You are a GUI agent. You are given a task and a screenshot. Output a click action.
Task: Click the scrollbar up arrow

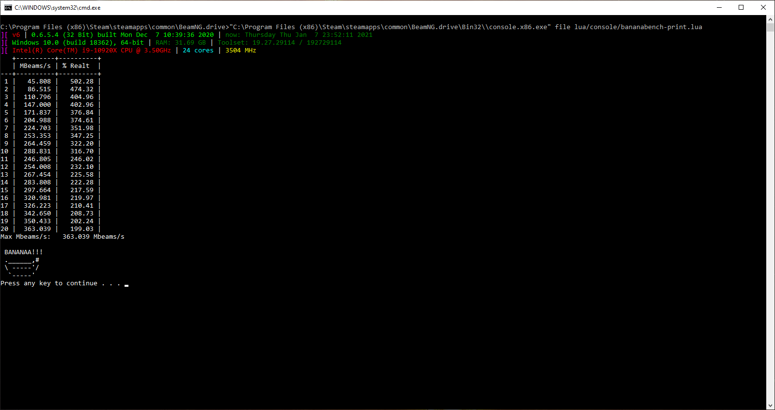[x=771, y=19]
